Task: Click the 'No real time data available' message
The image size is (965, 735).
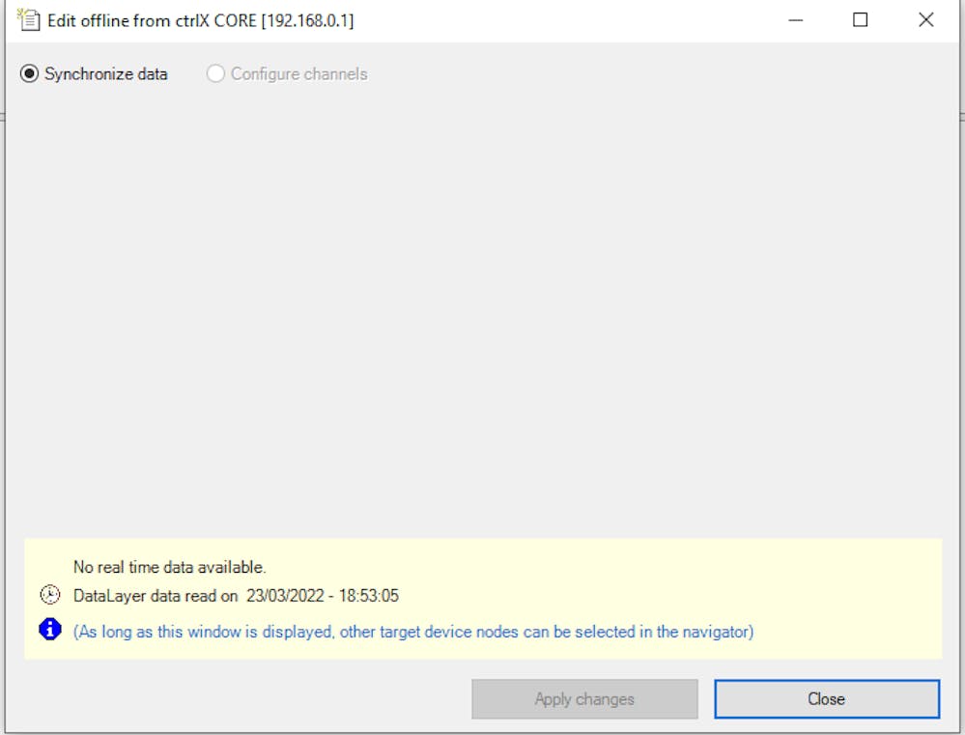Action: [x=169, y=567]
